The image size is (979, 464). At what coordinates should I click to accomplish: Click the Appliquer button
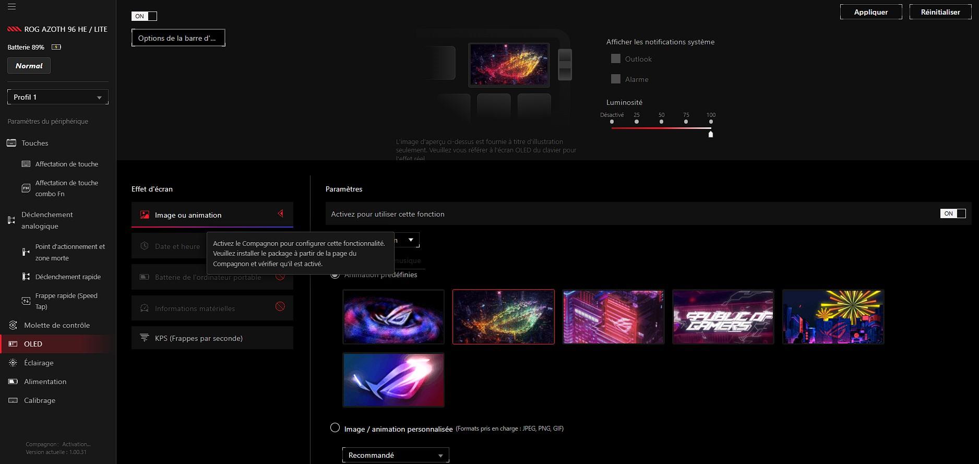tap(871, 12)
